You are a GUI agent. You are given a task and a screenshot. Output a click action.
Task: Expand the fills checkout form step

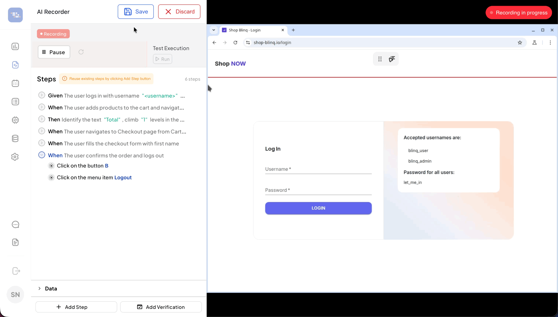tap(42, 143)
